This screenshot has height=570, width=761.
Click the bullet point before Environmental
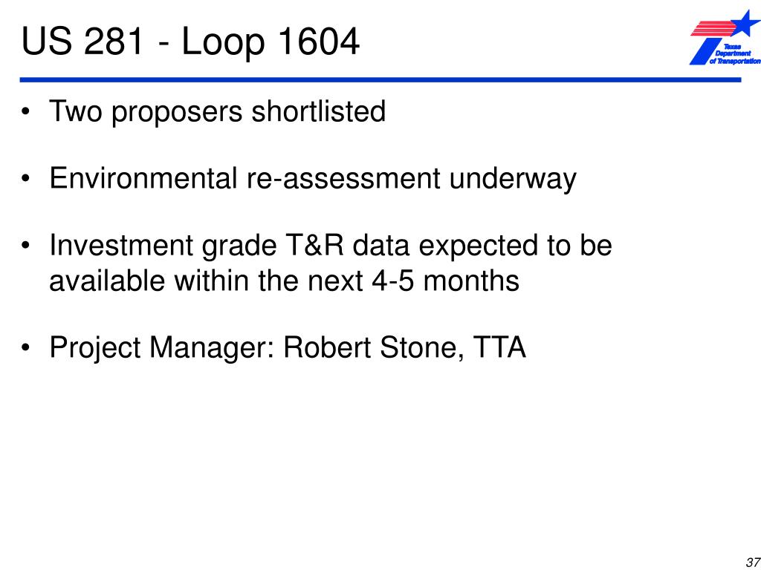click(25, 179)
